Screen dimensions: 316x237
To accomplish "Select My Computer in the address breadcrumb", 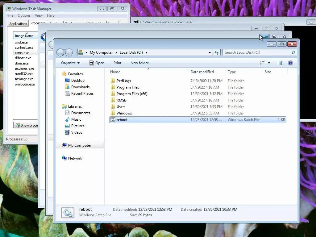I will point(101,52).
